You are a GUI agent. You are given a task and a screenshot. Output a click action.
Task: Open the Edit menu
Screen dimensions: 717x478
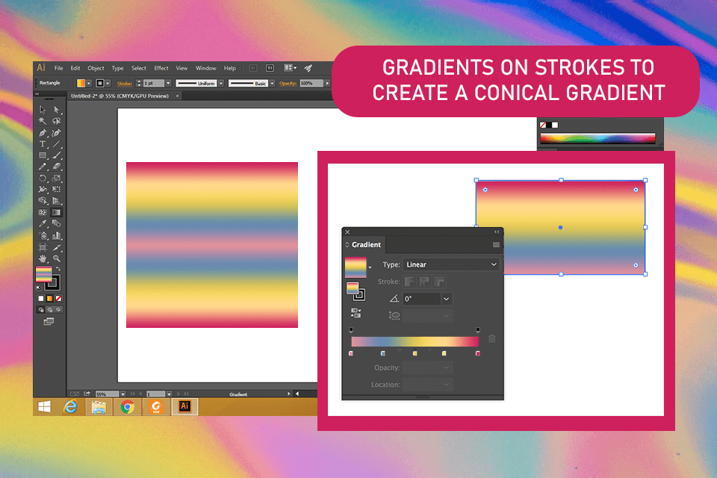pos(75,68)
